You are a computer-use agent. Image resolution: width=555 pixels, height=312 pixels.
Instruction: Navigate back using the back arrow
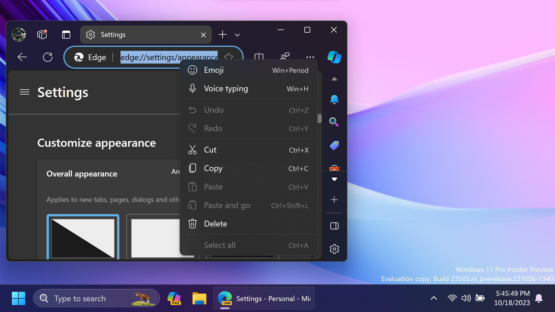tap(22, 57)
